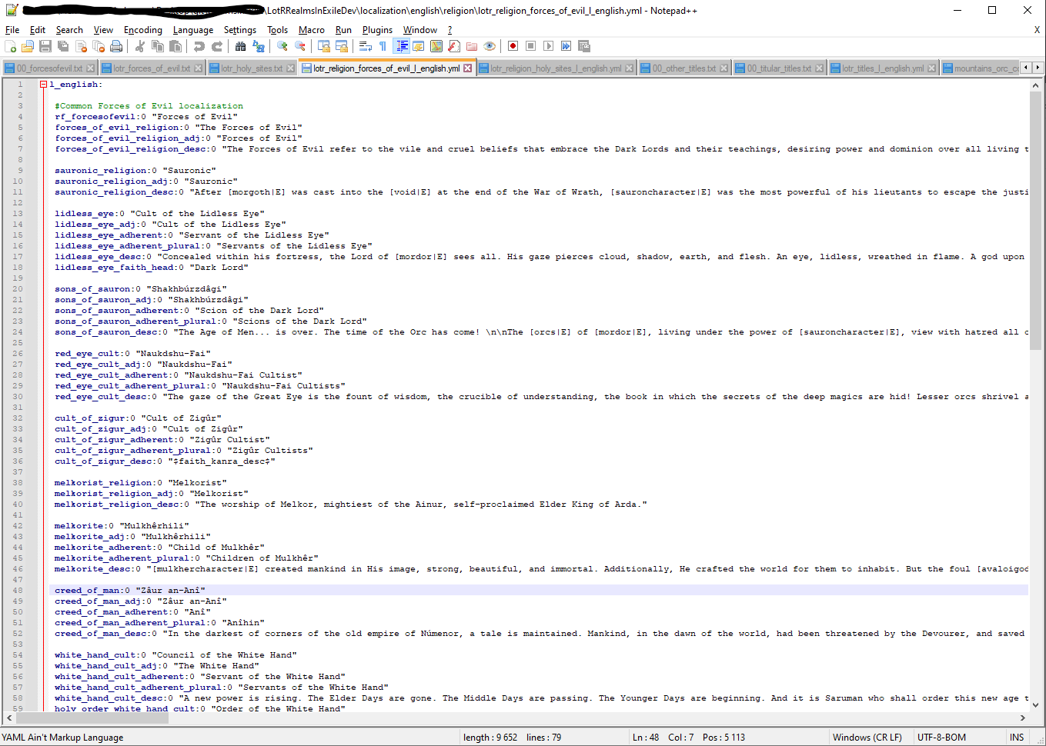Click the horizontal scrollbar right arrow
Viewport: 1046px width, 746px height.
point(1022,718)
